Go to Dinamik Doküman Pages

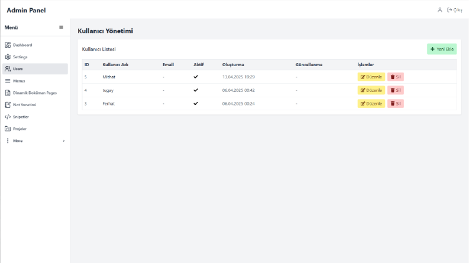pos(35,93)
